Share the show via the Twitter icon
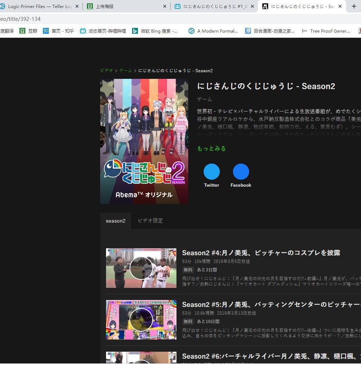Viewport: 361px width, 366px height. [x=211, y=172]
